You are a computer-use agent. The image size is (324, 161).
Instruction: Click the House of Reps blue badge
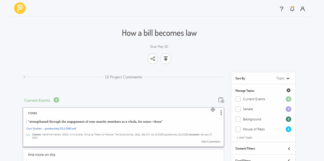(288, 129)
